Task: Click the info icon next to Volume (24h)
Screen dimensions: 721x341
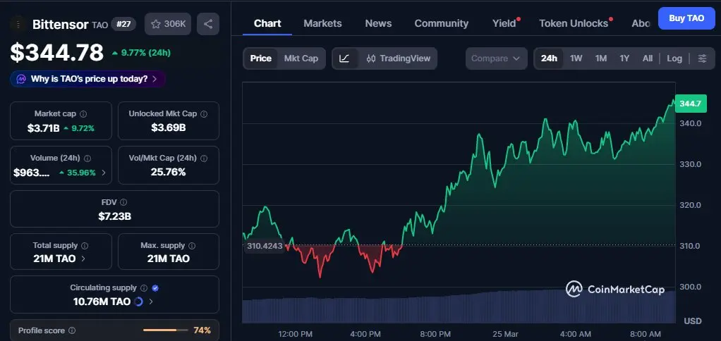Action: pos(87,159)
